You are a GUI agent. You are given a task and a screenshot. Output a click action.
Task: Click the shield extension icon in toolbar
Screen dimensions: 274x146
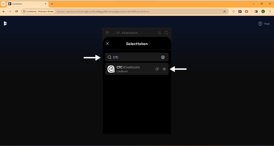coord(234,12)
